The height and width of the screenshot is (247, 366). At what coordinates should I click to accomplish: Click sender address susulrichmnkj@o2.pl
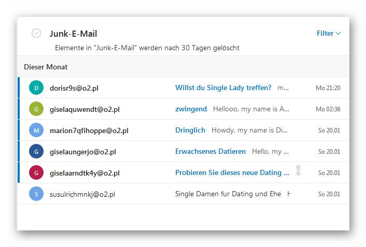(82, 194)
